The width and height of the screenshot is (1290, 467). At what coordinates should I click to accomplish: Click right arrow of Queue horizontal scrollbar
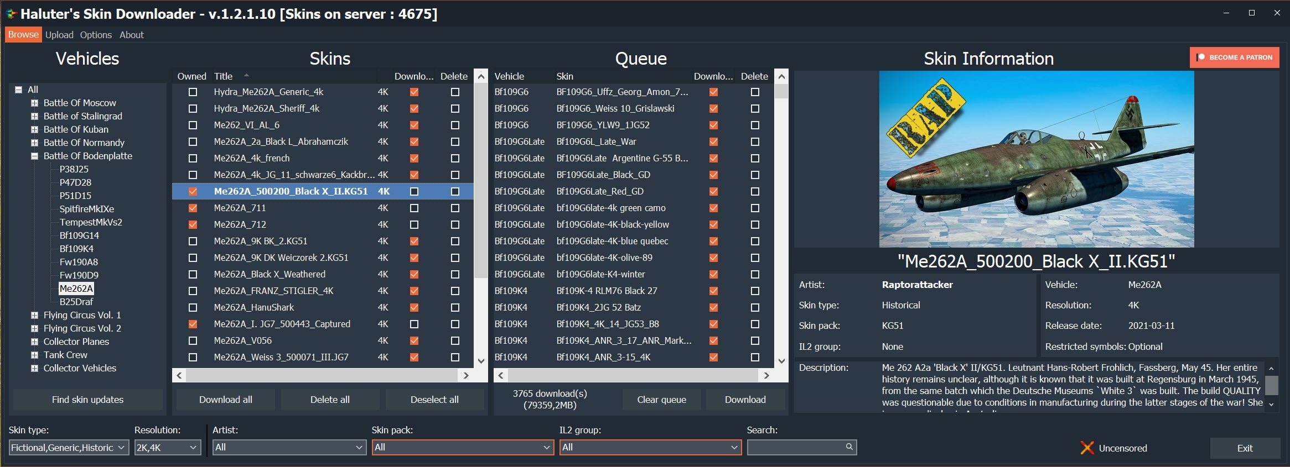pos(766,375)
